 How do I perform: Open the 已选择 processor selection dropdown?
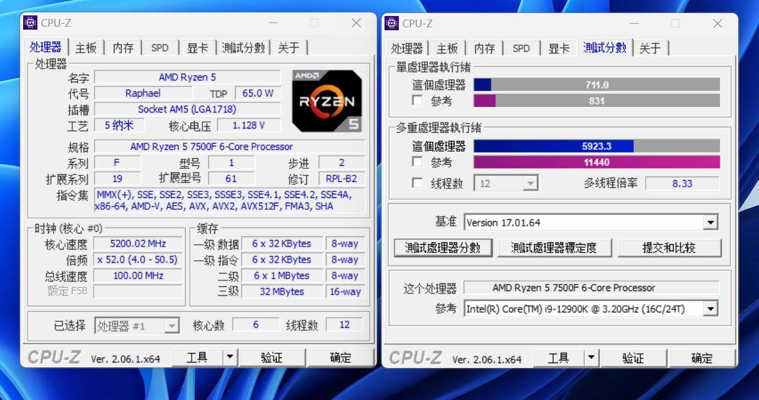pos(172,324)
